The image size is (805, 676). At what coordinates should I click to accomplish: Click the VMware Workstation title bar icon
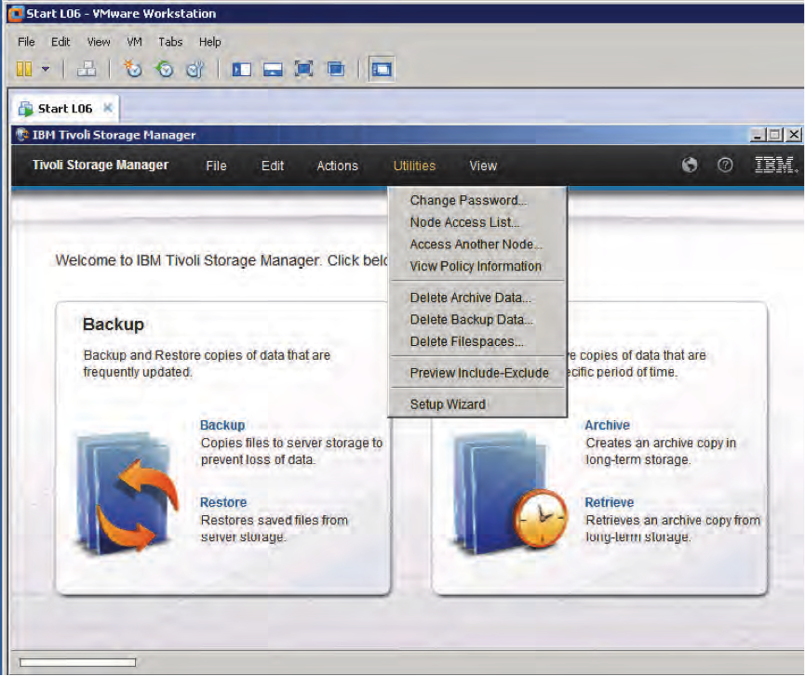(16, 13)
